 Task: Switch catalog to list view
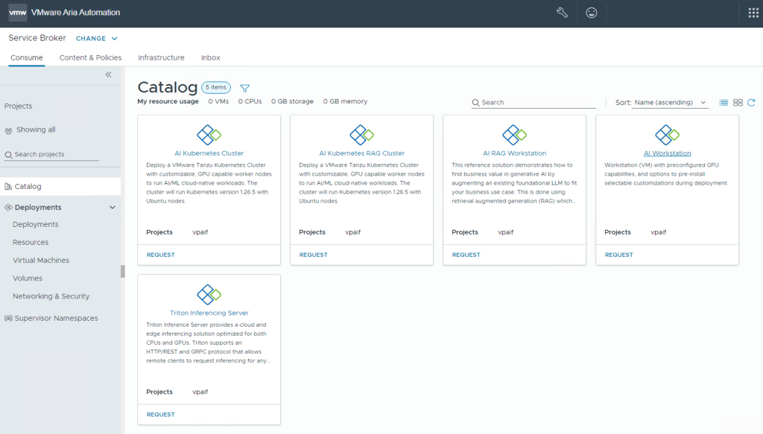point(723,103)
